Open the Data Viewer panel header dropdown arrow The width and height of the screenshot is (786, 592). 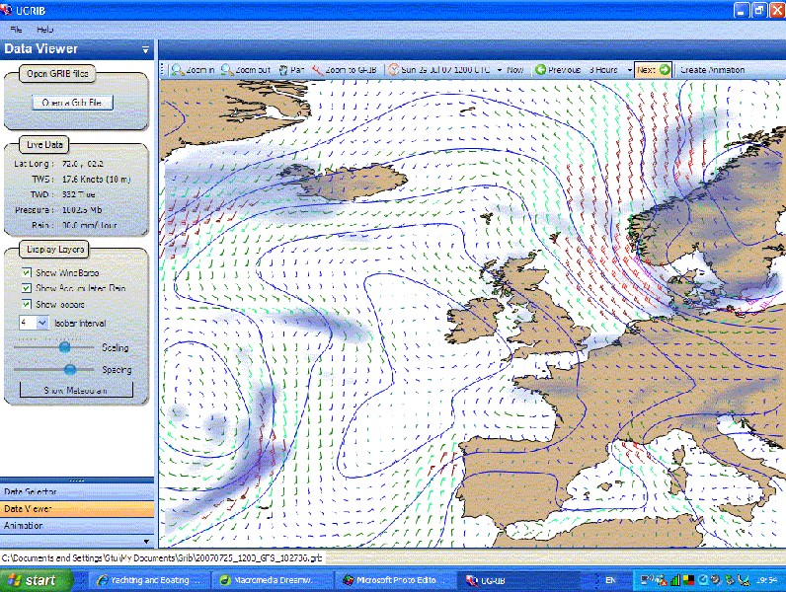146,49
